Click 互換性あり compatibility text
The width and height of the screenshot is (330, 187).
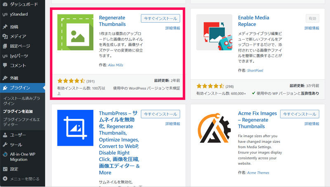[x=310, y=93]
